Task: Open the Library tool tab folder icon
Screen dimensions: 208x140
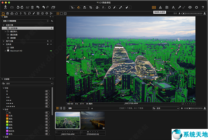Action: pyautogui.click(x=3, y=13)
